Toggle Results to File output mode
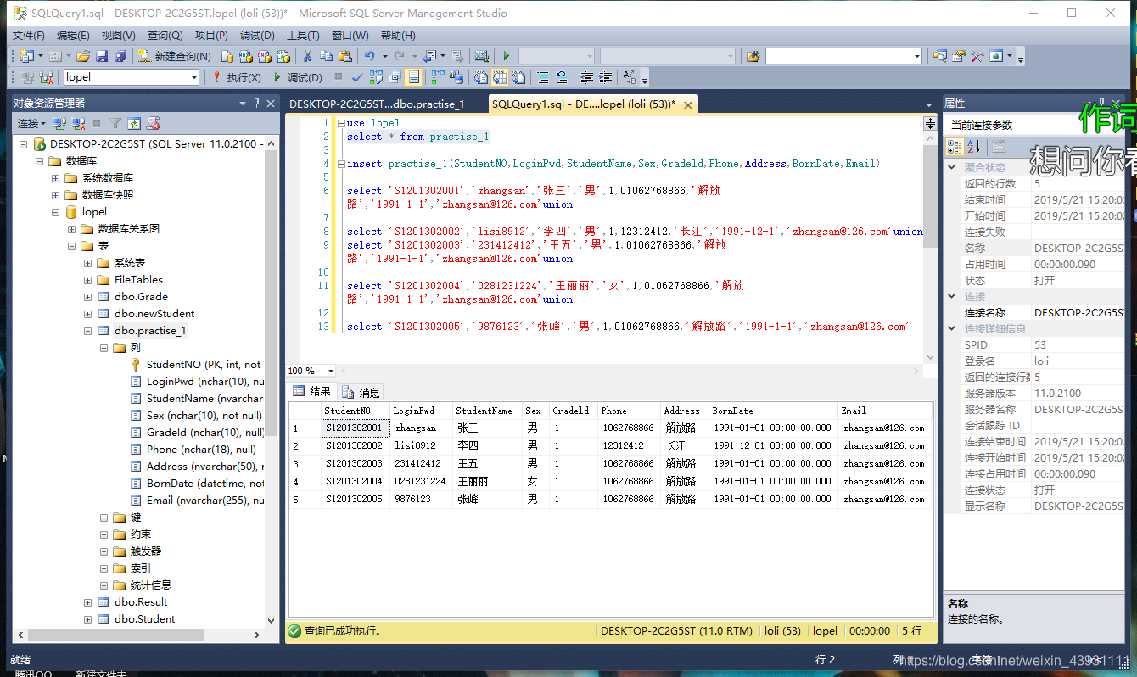The height and width of the screenshot is (677, 1137). pos(518,77)
